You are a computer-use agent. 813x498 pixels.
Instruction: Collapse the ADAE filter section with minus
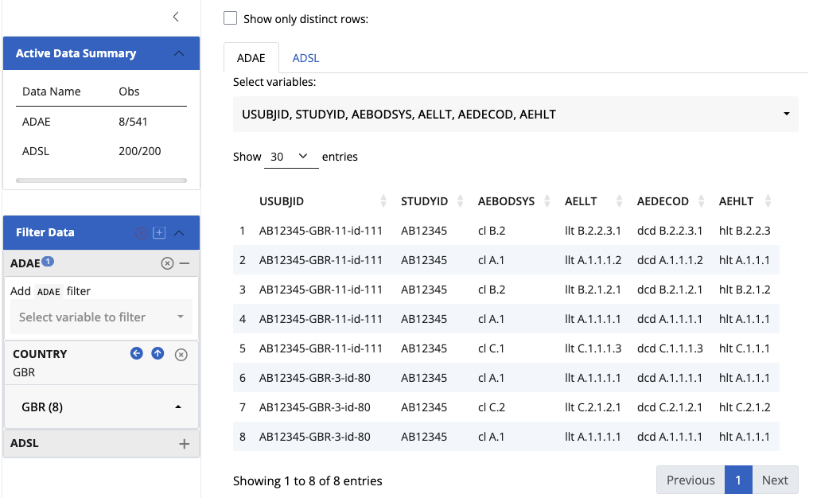tap(185, 263)
